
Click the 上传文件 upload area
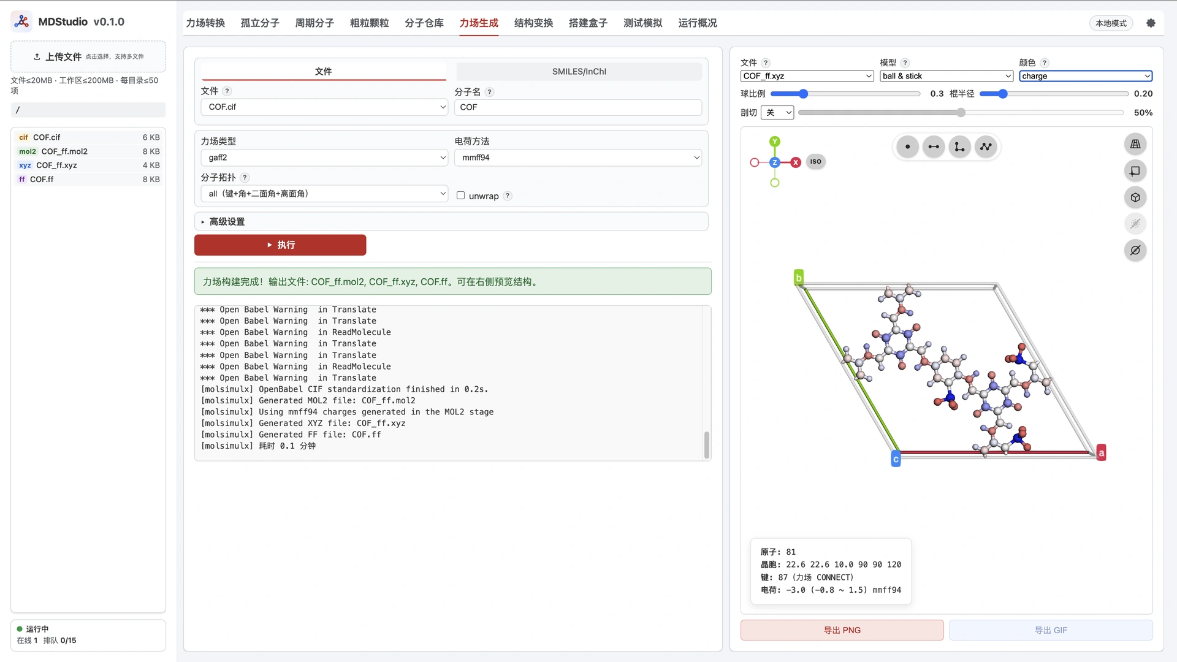point(88,56)
